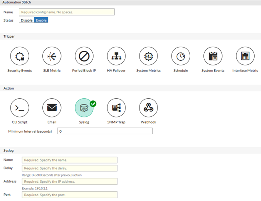Set Status to Disable
Viewport: 261px width, 201px height.
26,20
